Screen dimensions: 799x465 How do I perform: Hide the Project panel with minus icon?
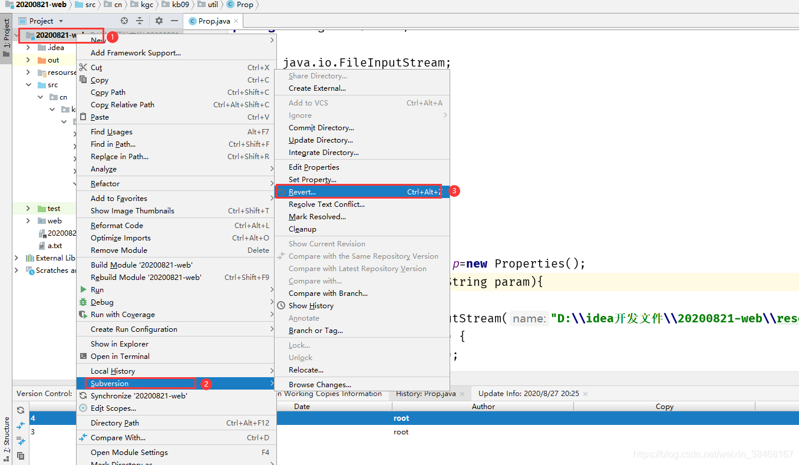[x=174, y=21]
